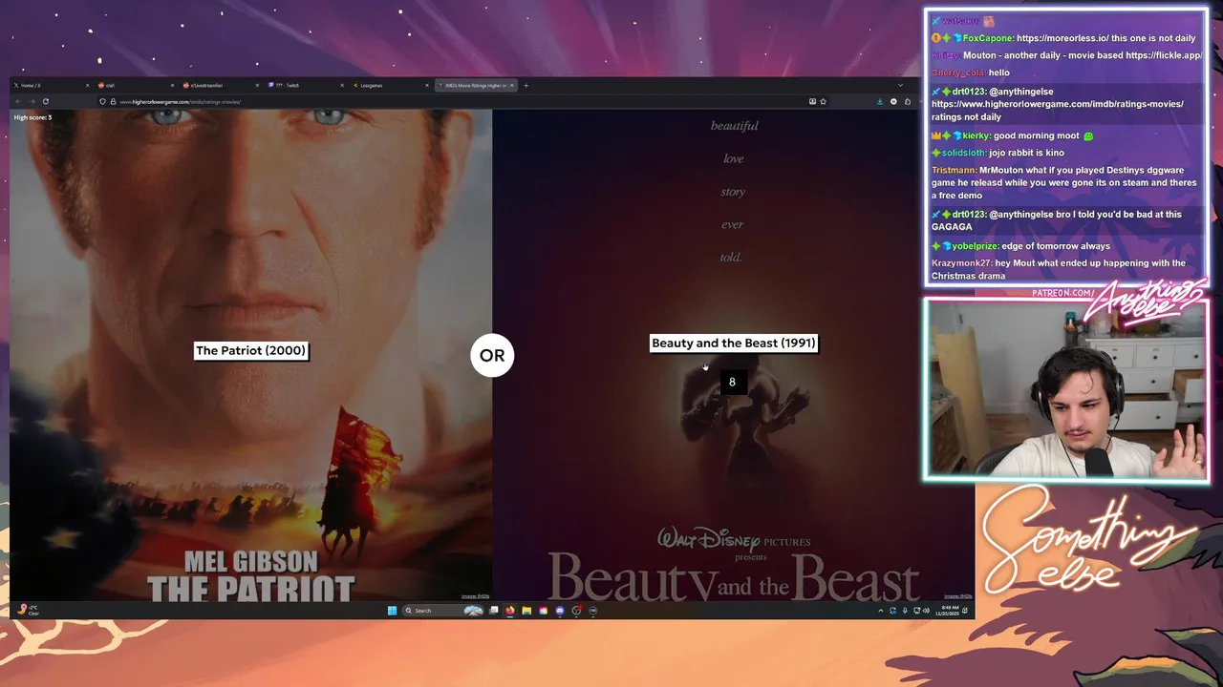Open Firefox from the taskbar

[510, 611]
